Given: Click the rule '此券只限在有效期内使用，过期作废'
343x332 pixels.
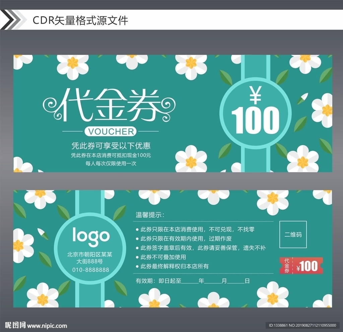Looking at the screenshot, I should click(x=184, y=239).
